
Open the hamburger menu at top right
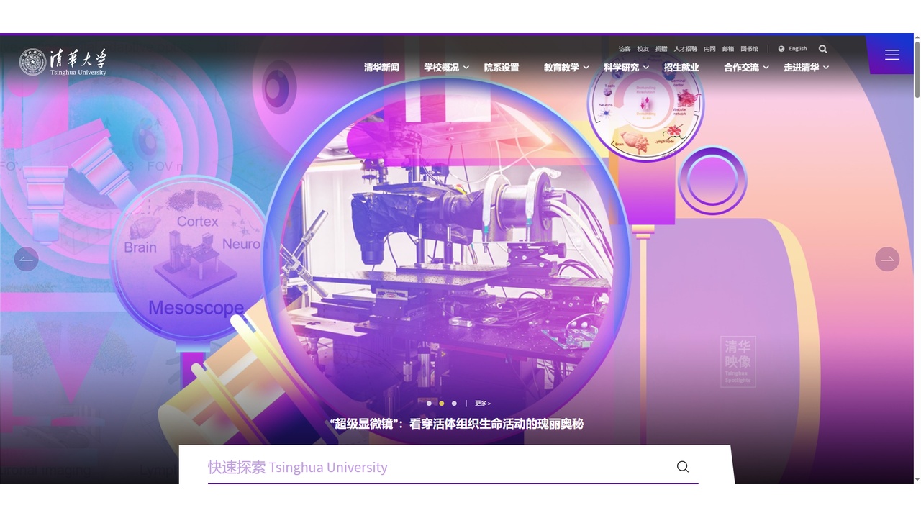click(891, 55)
